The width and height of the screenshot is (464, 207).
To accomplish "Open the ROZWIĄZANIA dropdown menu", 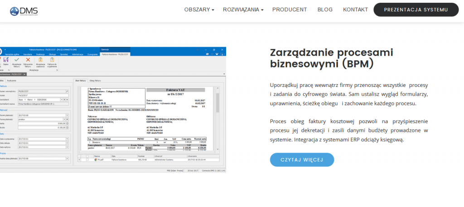I will click(243, 10).
